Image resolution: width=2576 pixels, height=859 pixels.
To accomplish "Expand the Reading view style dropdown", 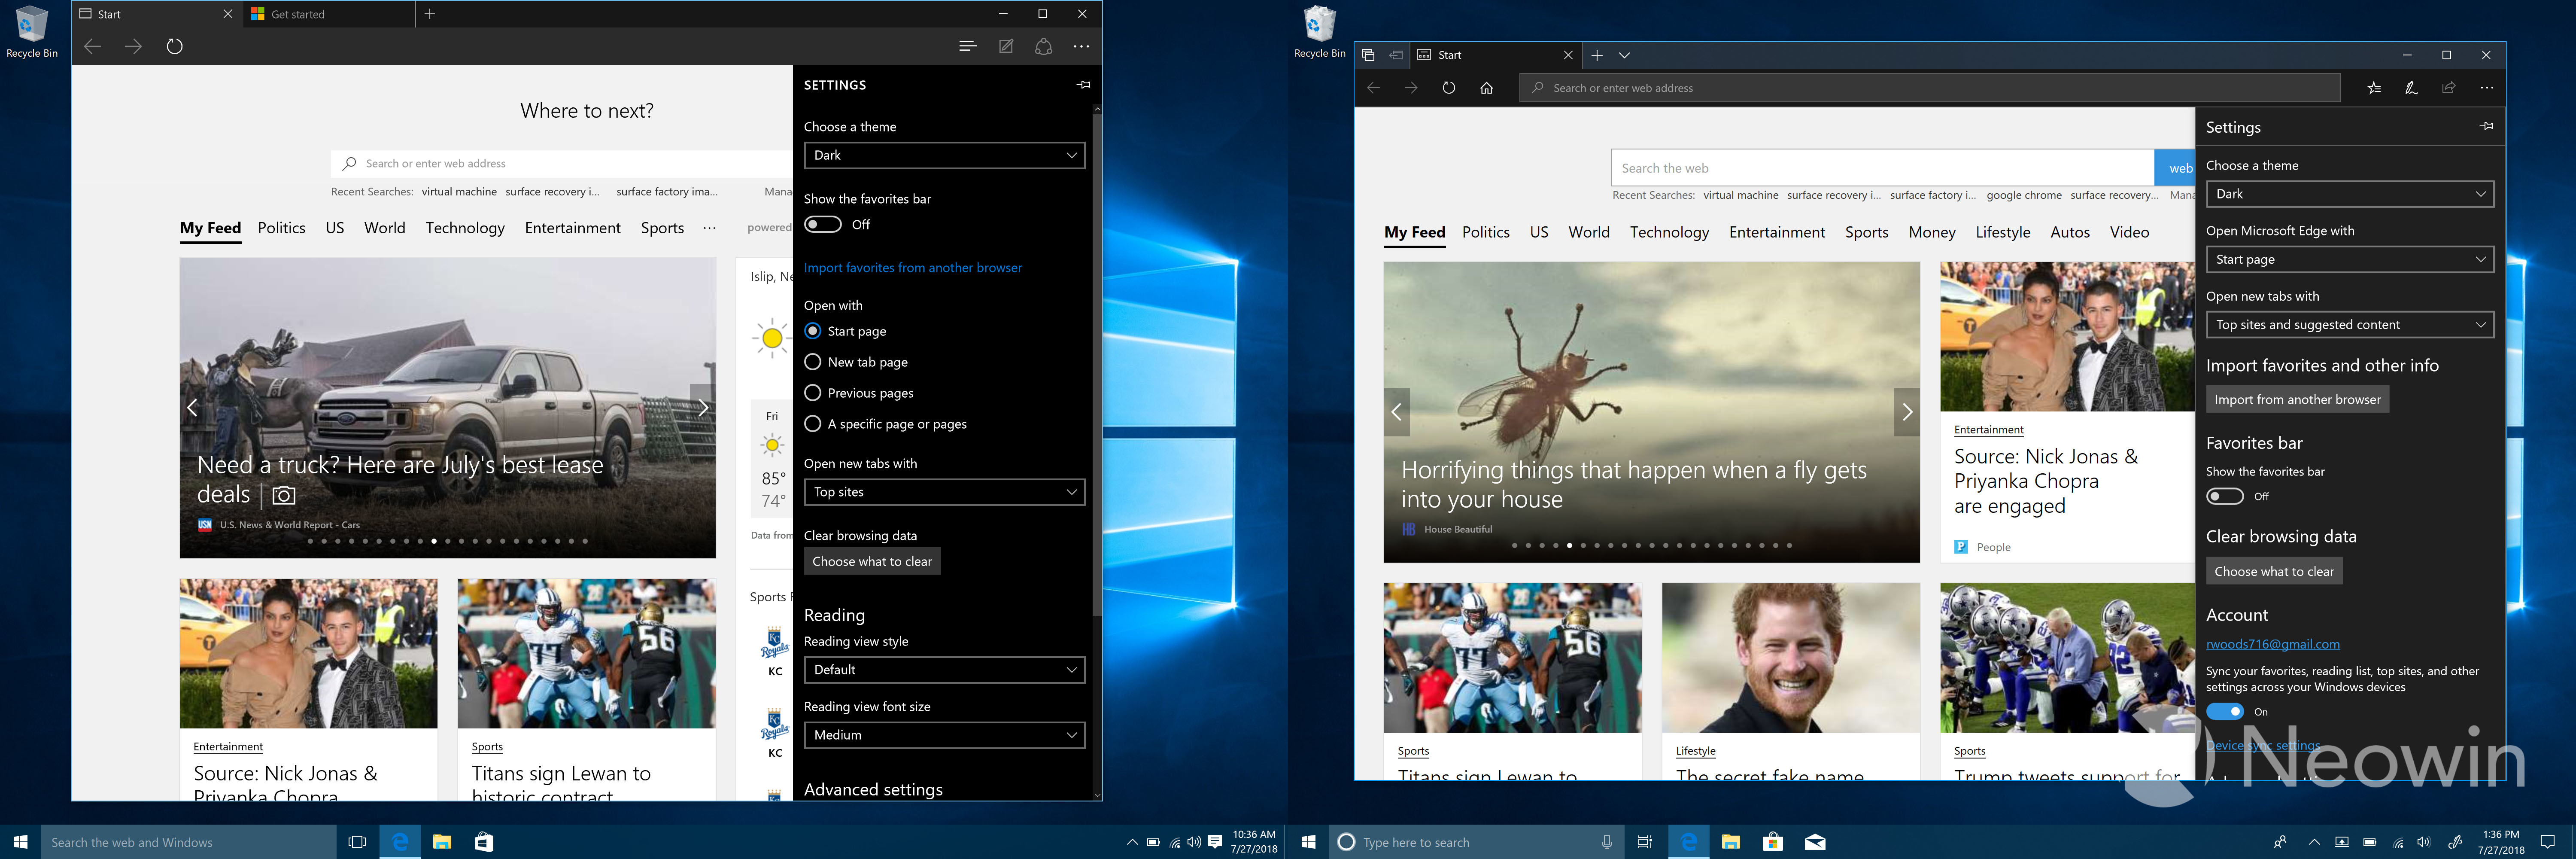I will tap(944, 670).
